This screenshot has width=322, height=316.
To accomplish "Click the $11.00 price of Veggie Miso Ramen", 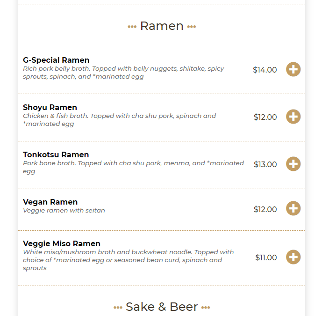I will pos(266,257).
